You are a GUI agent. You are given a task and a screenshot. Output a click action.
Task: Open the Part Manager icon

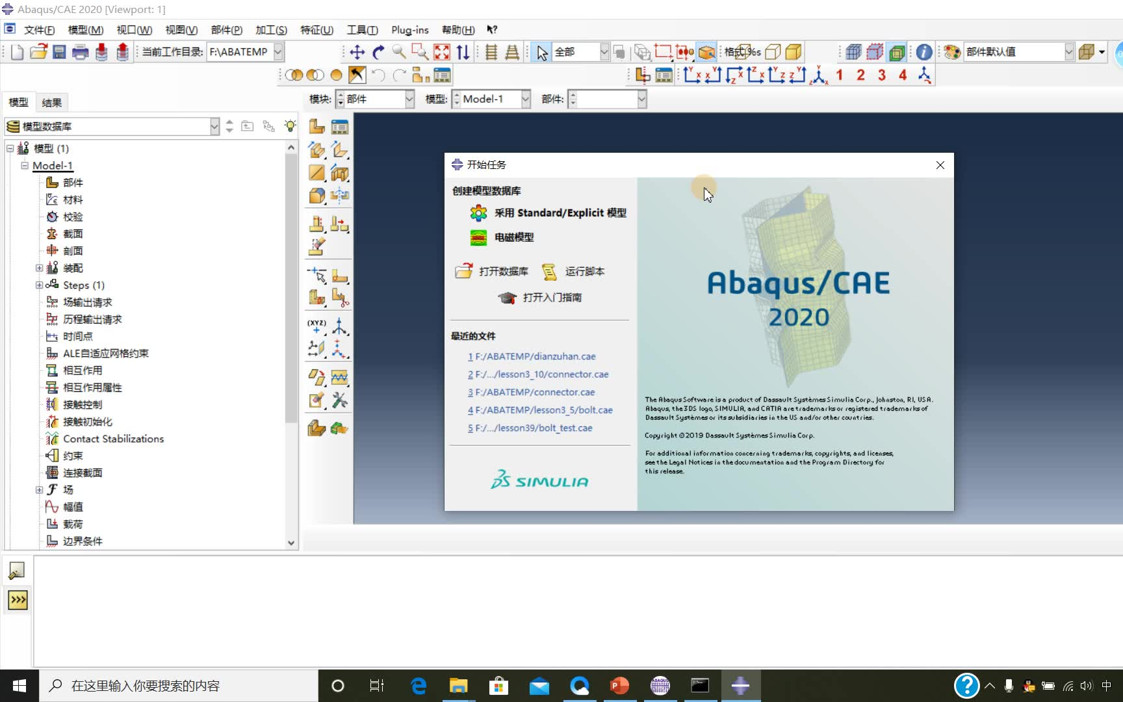point(339,126)
